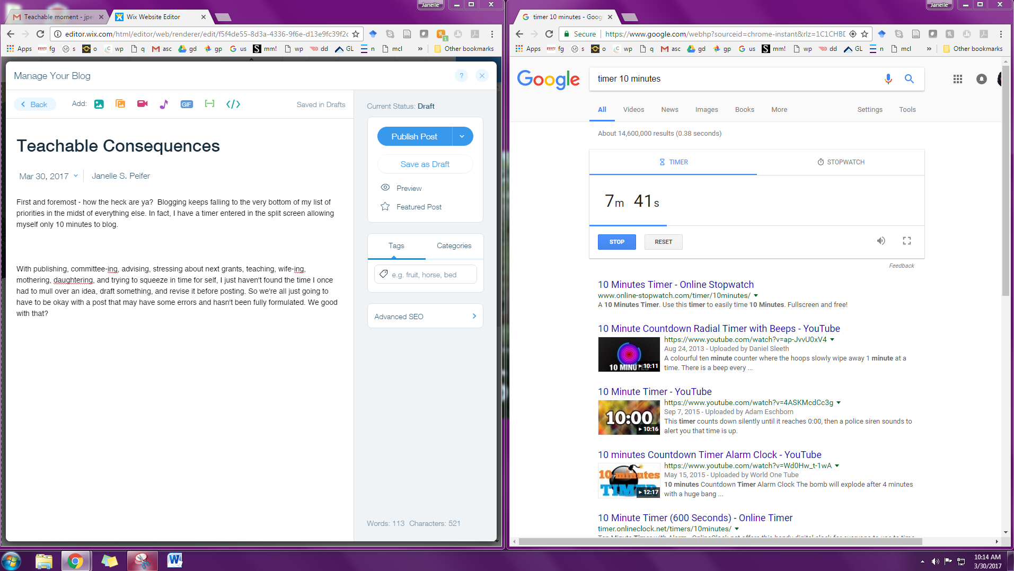Image resolution: width=1014 pixels, height=571 pixels.
Task: Open Google search Tools
Action: (907, 110)
